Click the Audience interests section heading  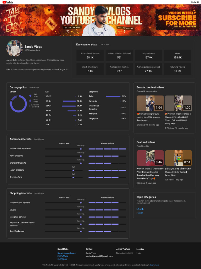[x=20, y=139]
